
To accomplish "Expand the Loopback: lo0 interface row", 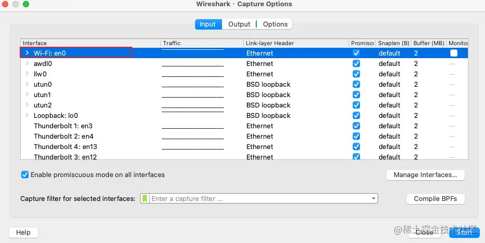I will coord(27,115).
